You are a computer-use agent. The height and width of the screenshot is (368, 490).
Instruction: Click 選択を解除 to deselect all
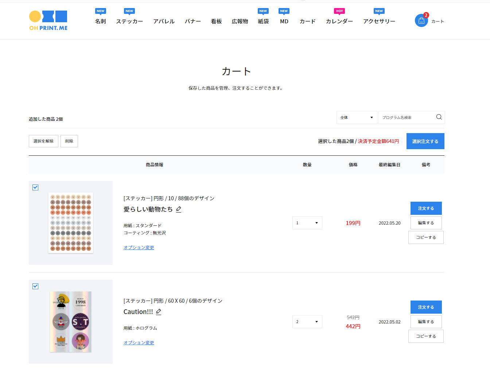click(x=43, y=141)
